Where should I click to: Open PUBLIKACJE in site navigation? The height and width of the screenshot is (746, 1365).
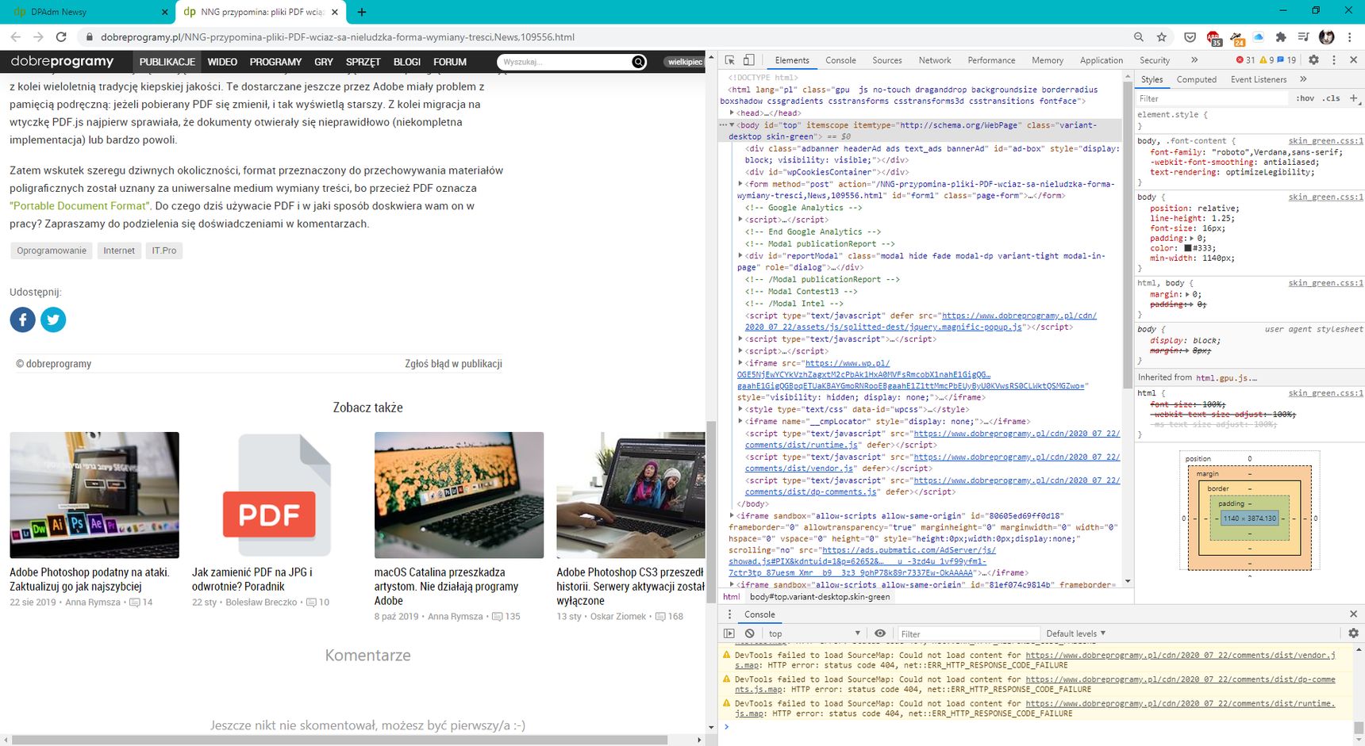pos(167,62)
